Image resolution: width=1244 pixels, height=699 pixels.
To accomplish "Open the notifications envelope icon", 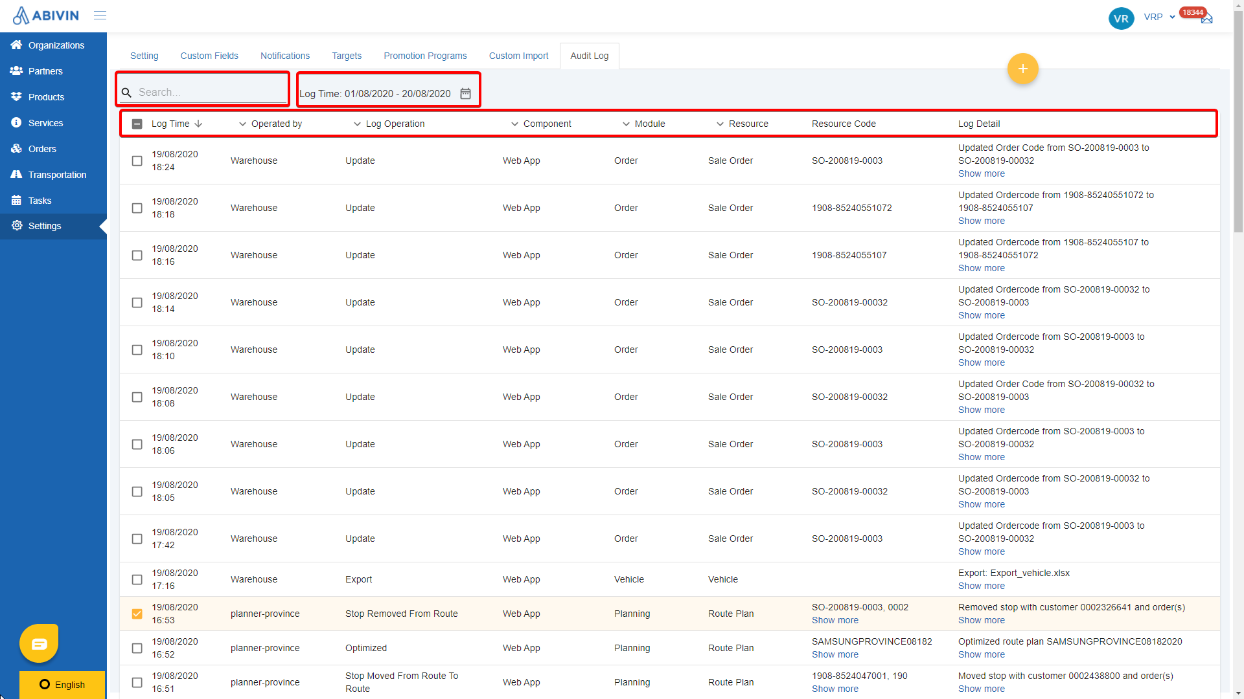I will 1206,19.
